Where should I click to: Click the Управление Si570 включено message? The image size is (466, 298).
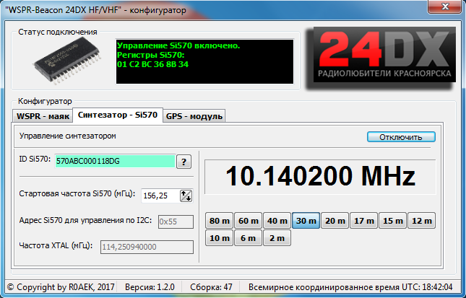click(x=178, y=45)
